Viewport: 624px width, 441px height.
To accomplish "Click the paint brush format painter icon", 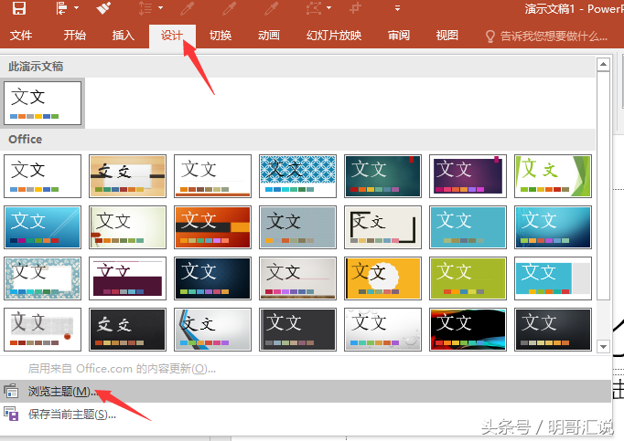I will pyautogui.click(x=103, y=8).
